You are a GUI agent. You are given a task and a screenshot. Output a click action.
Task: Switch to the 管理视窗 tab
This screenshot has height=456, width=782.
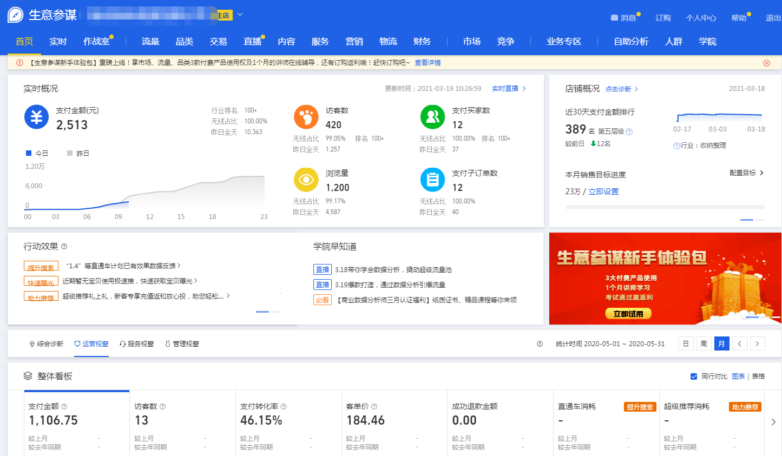click(x=182, y=344)
